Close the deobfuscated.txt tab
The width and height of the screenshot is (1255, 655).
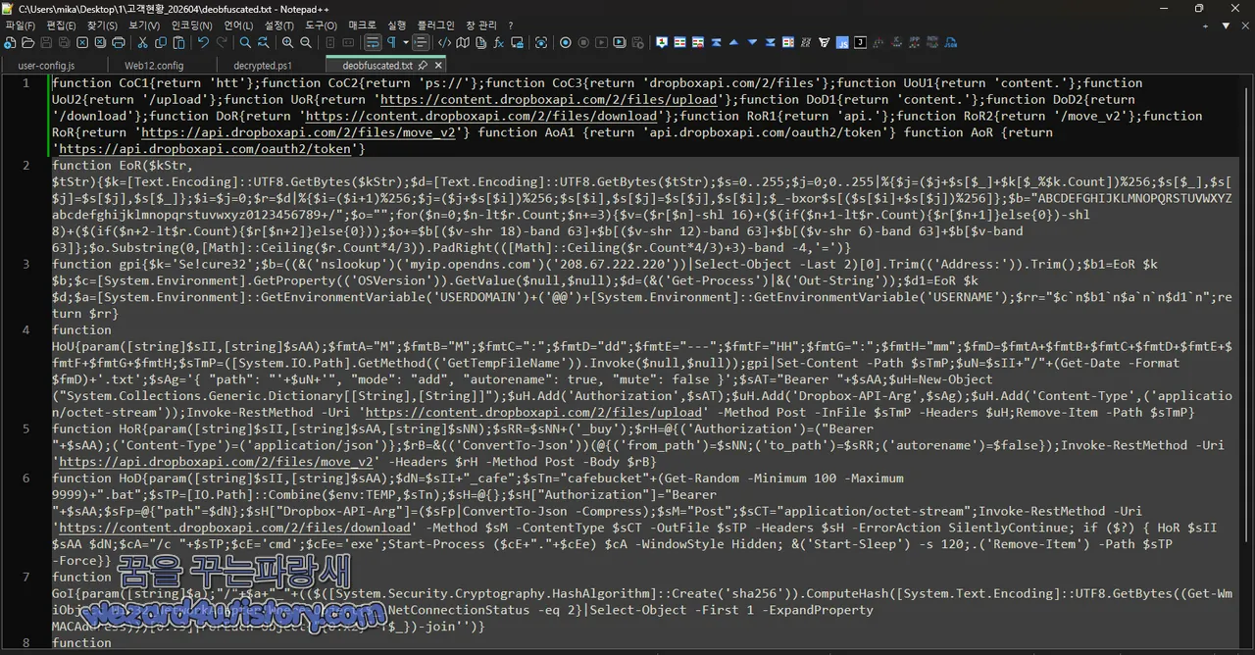click(x=438, y=65)
